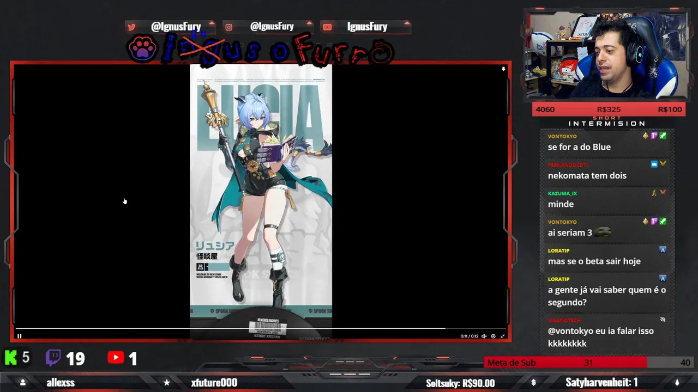Click the purple 1st badge on 'ai seriam 3'
Image resolution: width=698 pixels, height=392 pixels.
(x=654, y=221)
